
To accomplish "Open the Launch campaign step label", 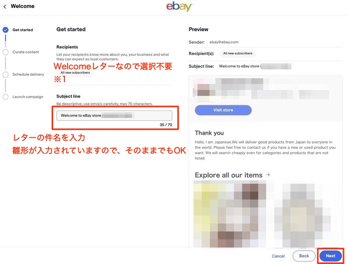I will pos(28,97).
